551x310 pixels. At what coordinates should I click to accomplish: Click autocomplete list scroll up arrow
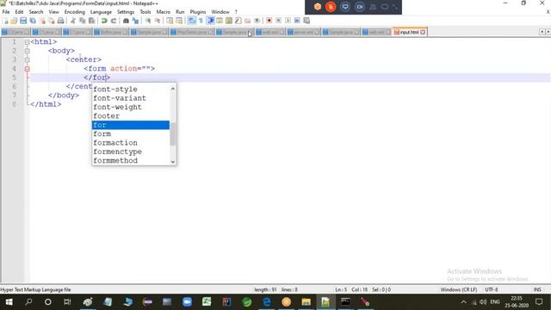click(172, 89)
